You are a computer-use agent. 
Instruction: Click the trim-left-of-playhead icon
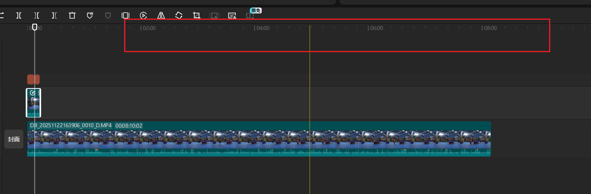coord(36,15)
